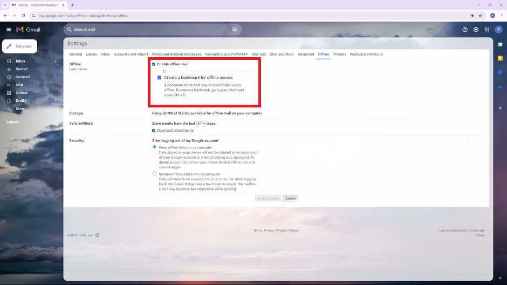Toggle Download attachments checkbox

(154, 131)
